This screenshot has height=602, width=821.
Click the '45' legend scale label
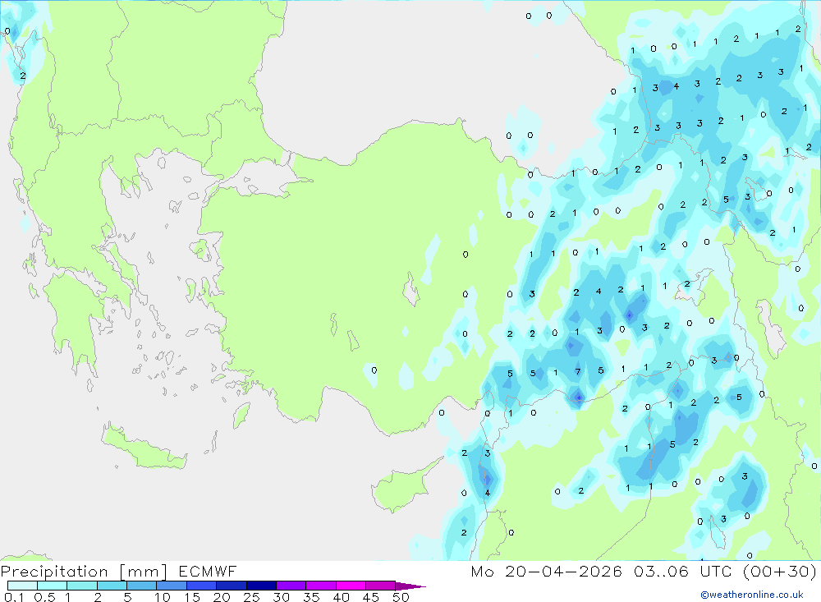click(x=371, y=597)
